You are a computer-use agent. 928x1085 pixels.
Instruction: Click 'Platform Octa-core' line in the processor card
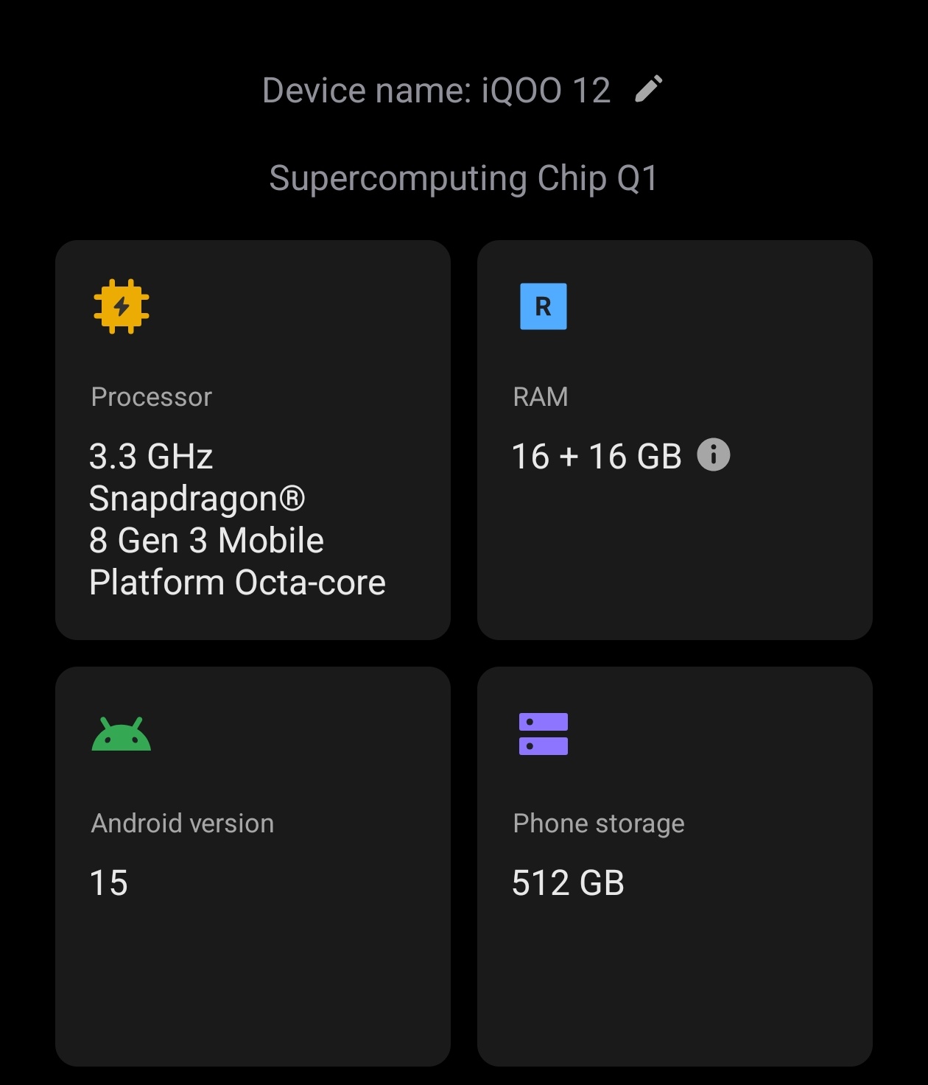click(237, 583)
